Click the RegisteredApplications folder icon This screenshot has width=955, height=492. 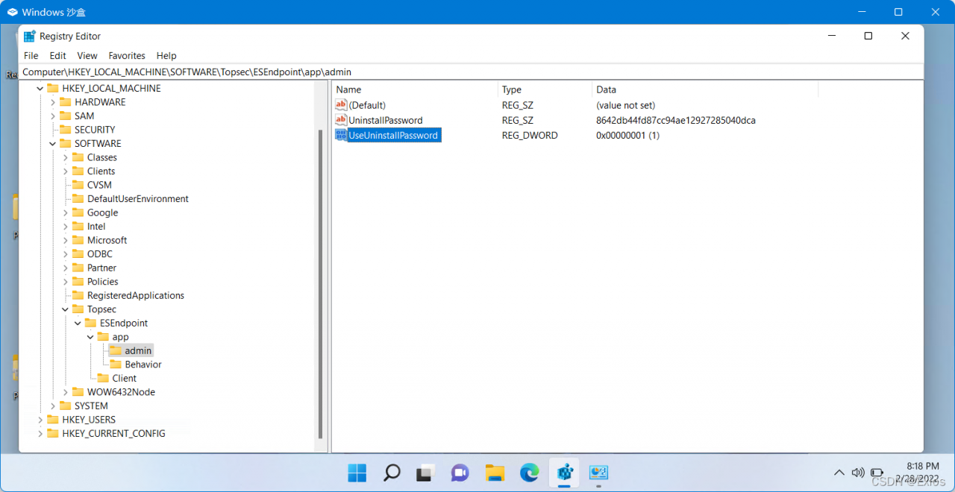click(78, 295)
